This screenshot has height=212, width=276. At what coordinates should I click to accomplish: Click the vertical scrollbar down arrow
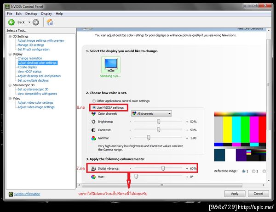tap(269, 180)
